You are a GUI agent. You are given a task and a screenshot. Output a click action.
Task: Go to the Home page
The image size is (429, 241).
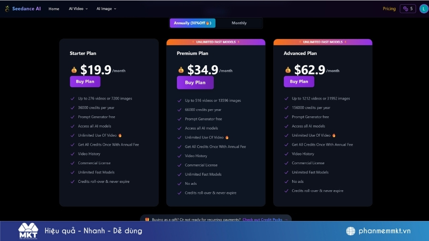click(x=54, y=9)
